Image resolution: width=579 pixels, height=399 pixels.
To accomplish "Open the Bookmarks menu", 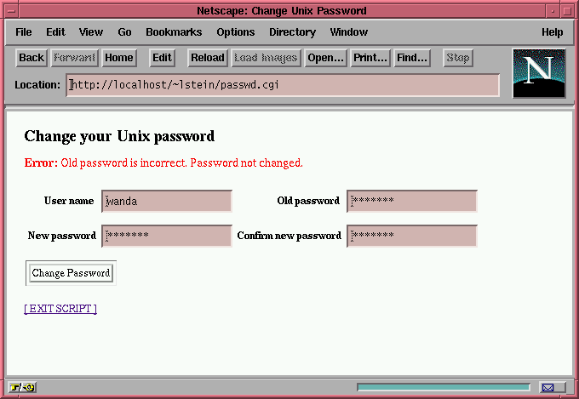I will click(174, 32).
